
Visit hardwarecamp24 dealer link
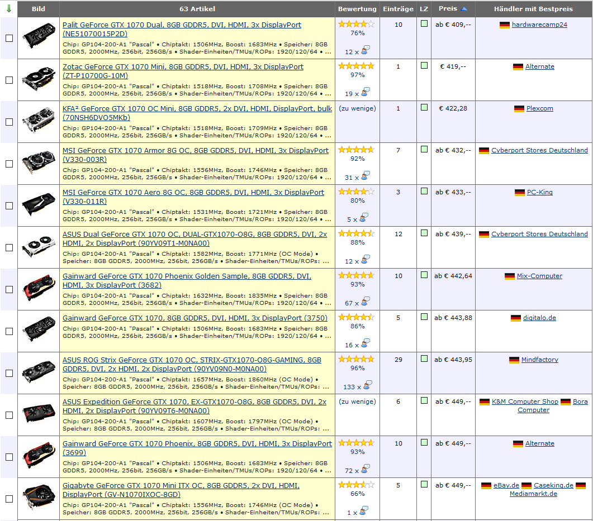[x=539, y=25]
